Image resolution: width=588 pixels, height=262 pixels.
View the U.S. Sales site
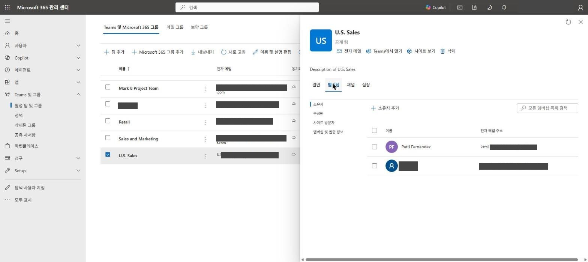point(421,51)
